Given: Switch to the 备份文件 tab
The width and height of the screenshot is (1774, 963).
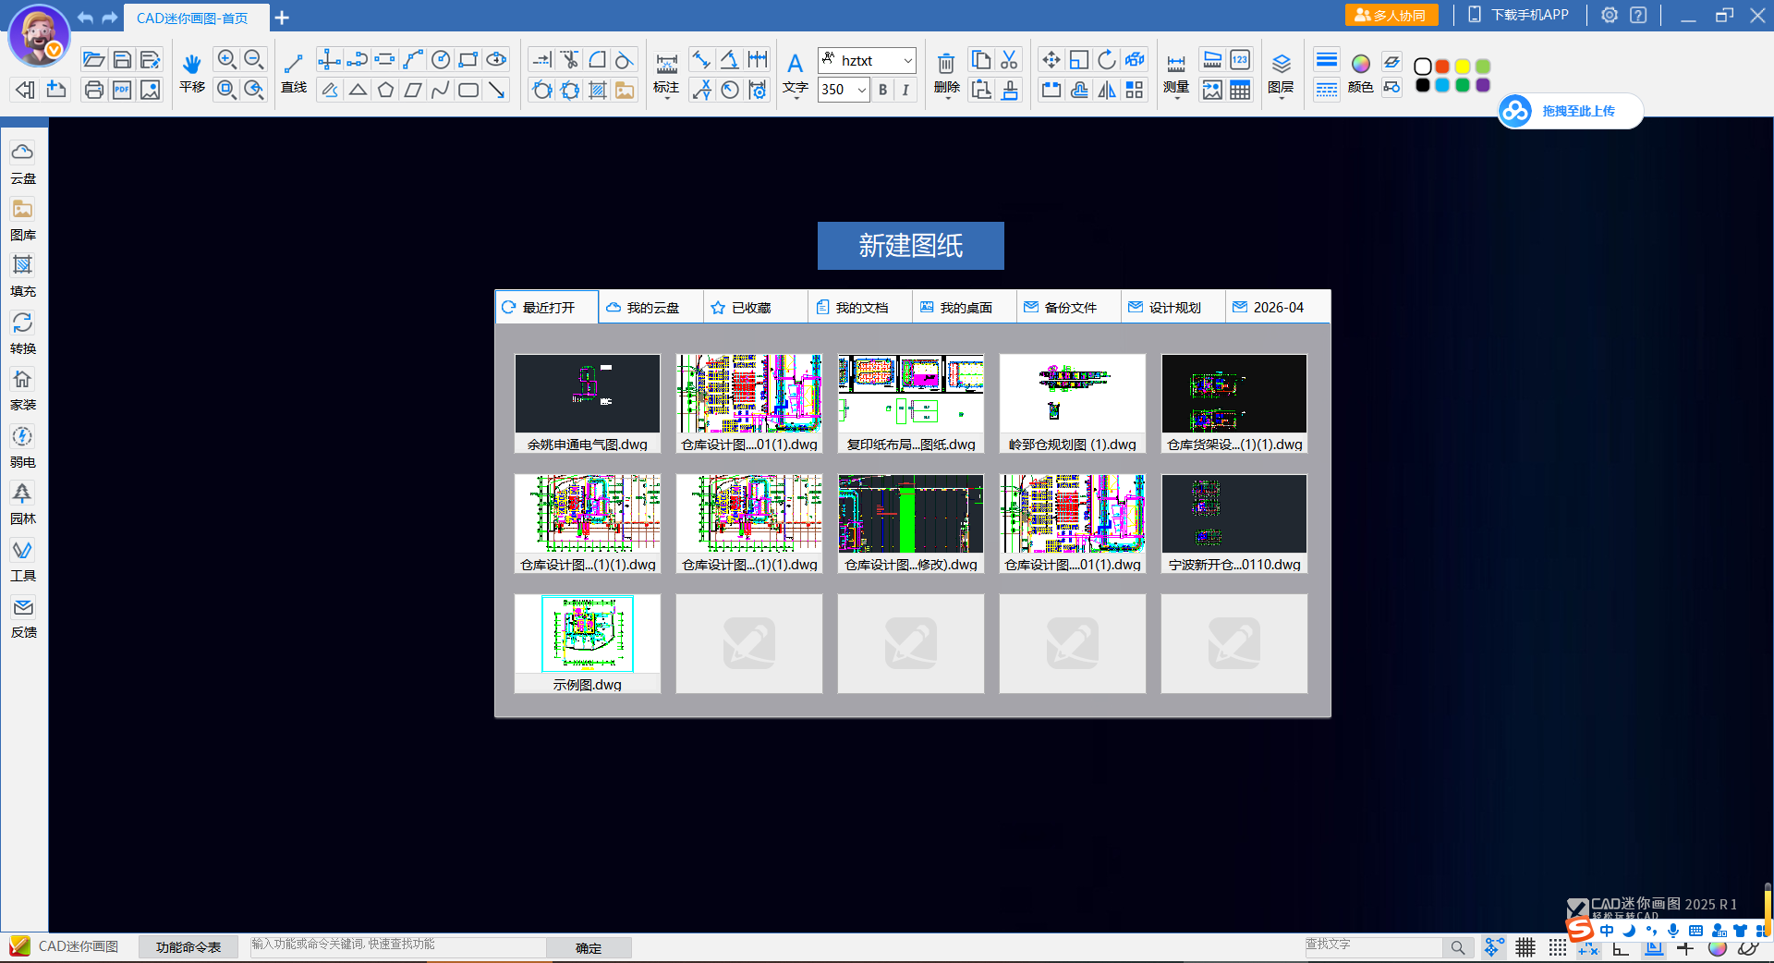Looking at the screenshot, I should click(1069, 308).
